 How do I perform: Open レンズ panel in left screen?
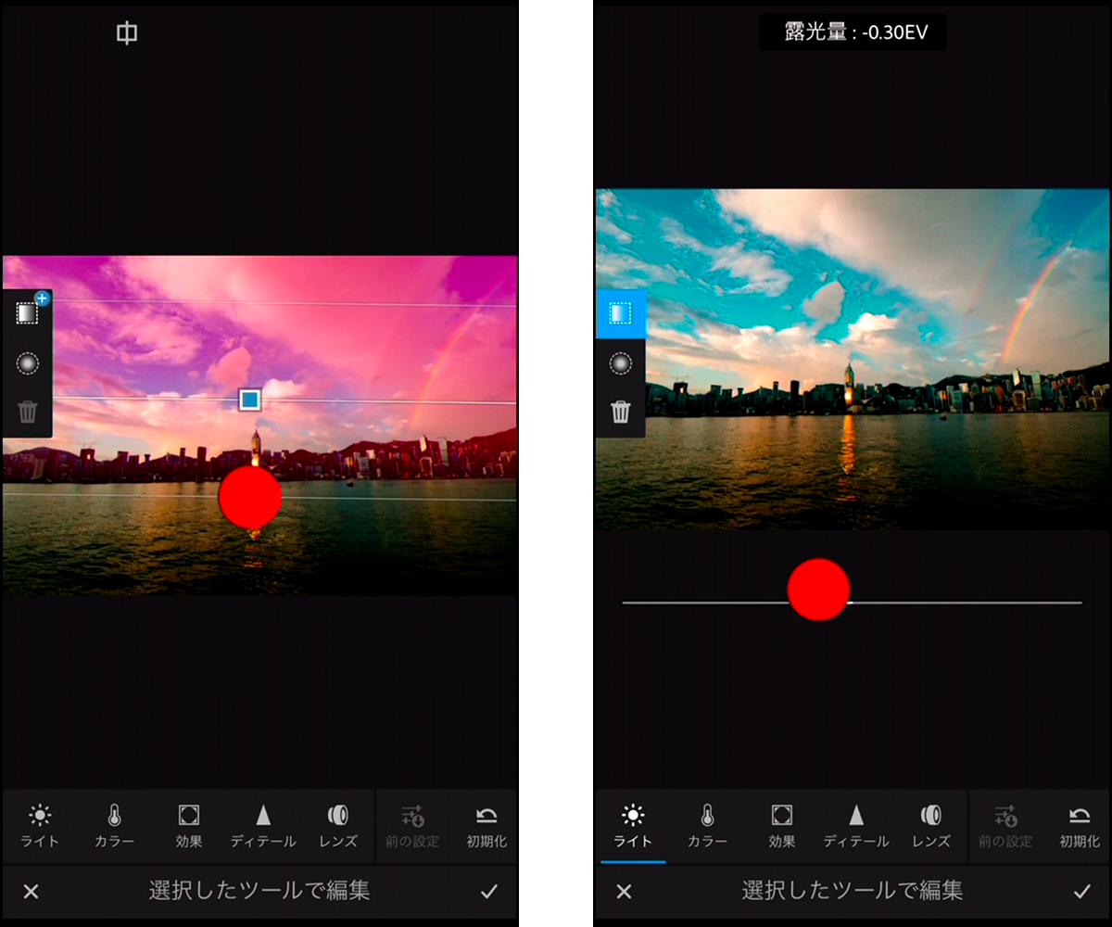(338, 826)
